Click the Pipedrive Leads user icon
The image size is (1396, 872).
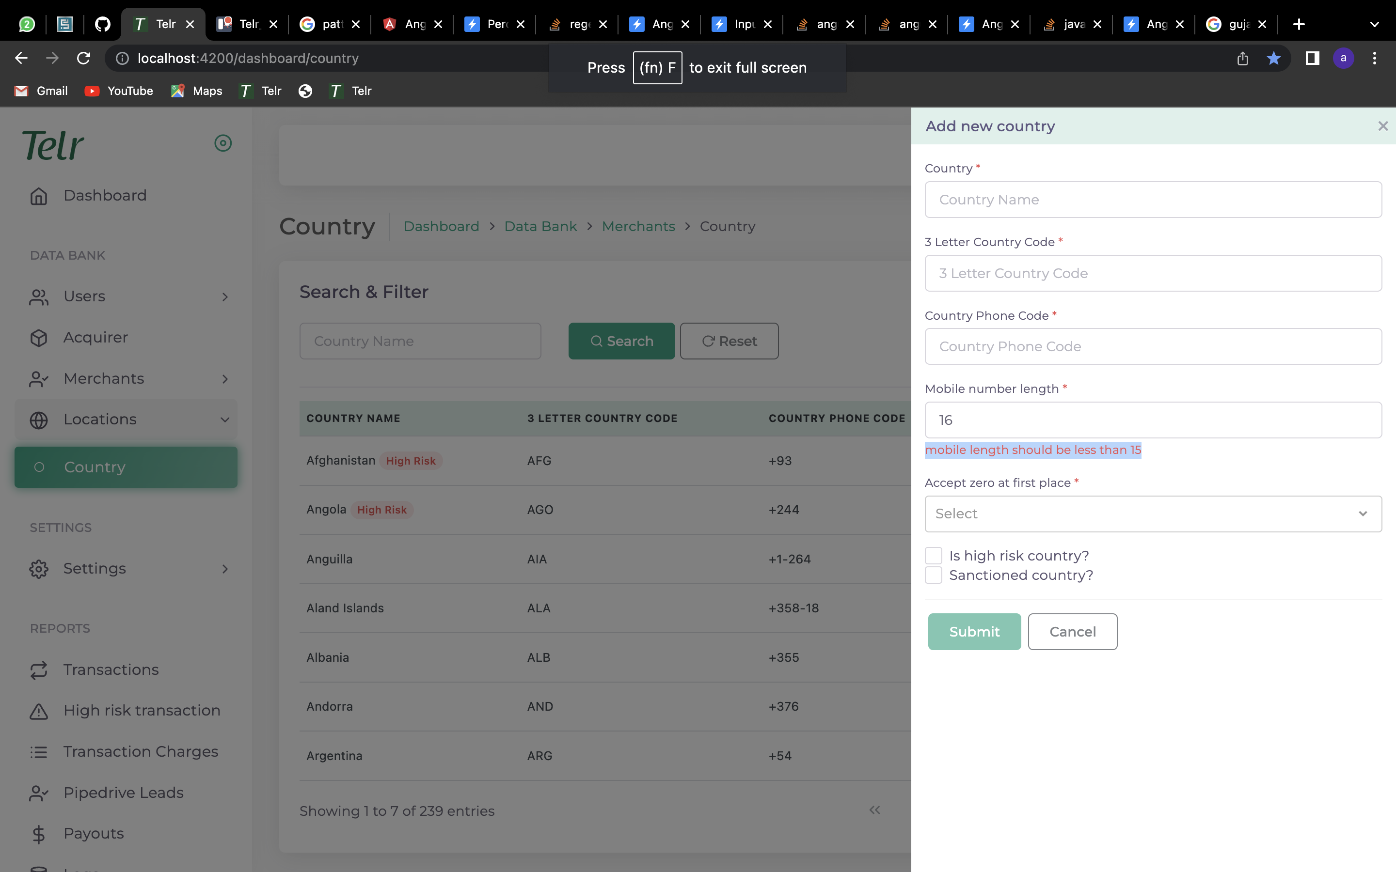[x=39, y=793]
